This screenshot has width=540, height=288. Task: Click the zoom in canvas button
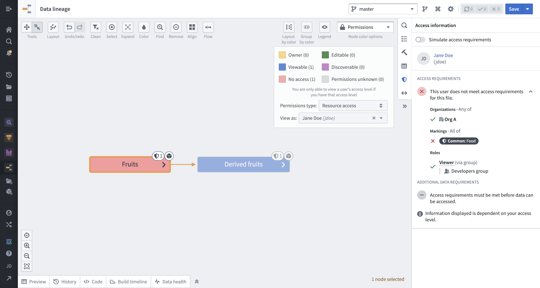click(27, 246)
